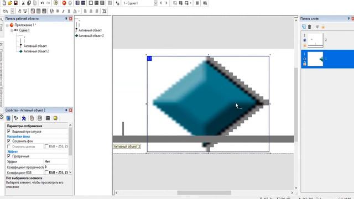Image resolution: width=354 pixels, height=199 pixels.
Task: Toggle 'Прозрачный' checkbox
Action: click(9, 156)
